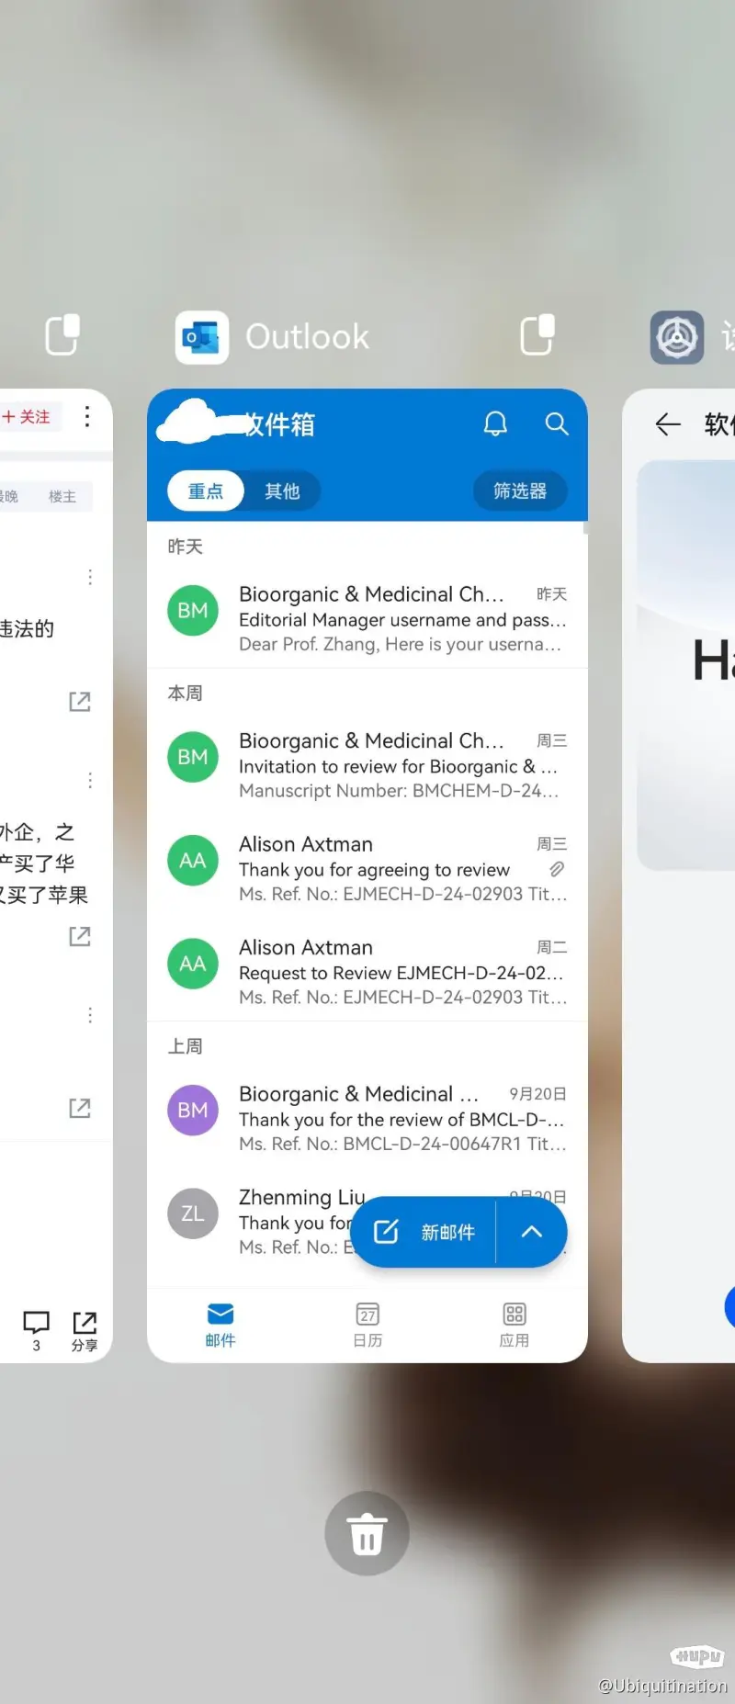Tap the comment bubble icon with count 3
This screenshot has width=735, height=1704.
pos(36,1325)
